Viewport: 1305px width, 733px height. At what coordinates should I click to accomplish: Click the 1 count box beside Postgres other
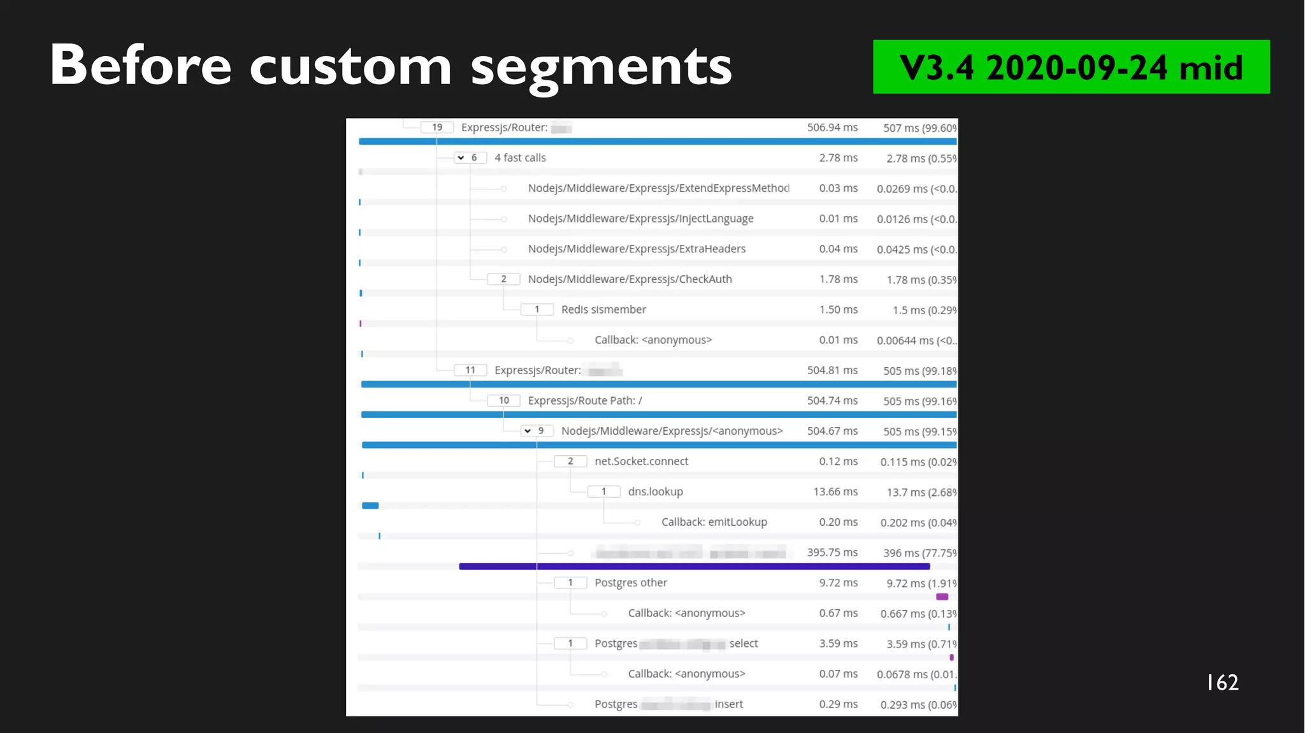[x=570, y=583]
